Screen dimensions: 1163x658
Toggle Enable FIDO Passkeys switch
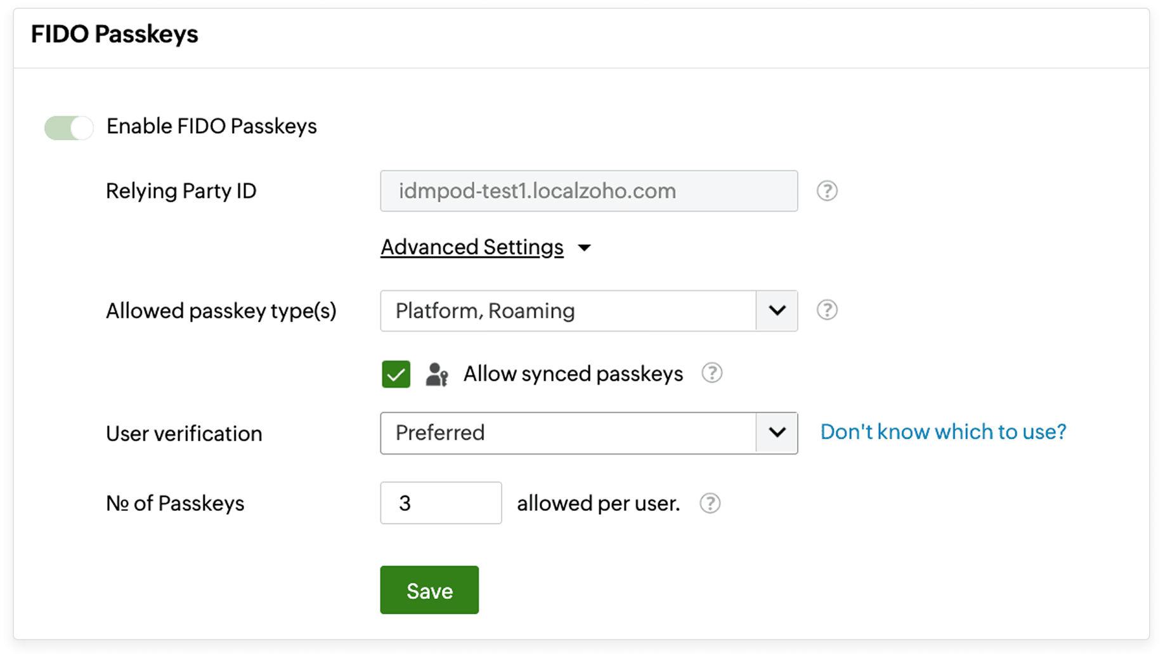point(68,127)
